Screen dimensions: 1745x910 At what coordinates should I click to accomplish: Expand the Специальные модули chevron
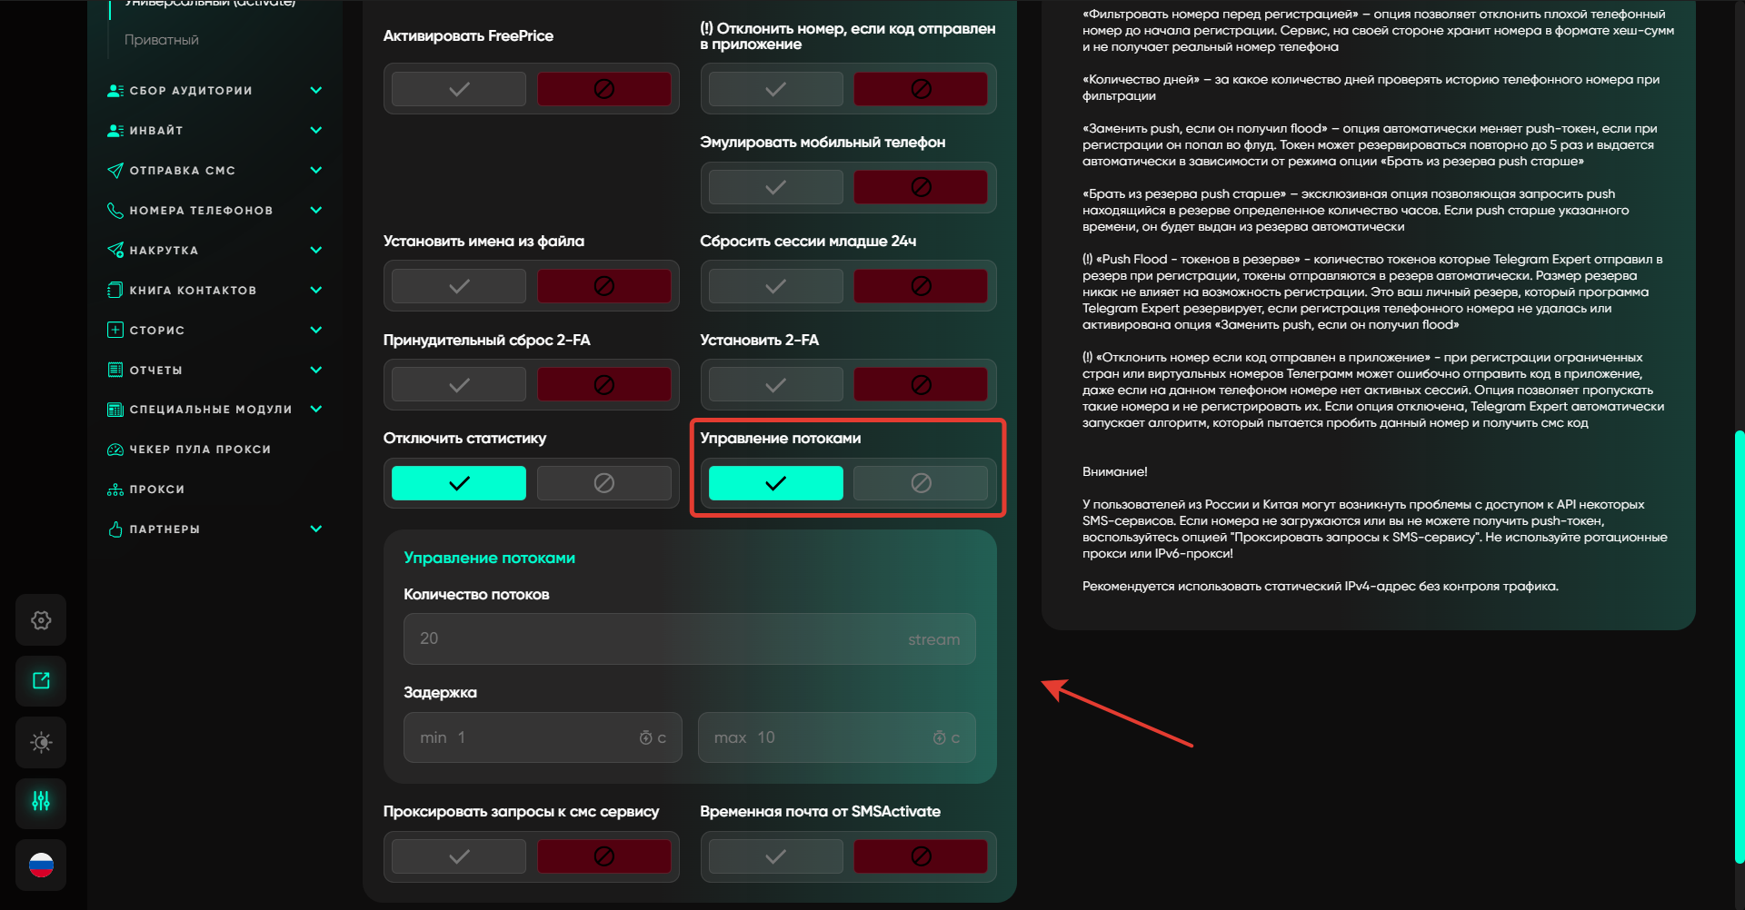(x=316, y=410)
